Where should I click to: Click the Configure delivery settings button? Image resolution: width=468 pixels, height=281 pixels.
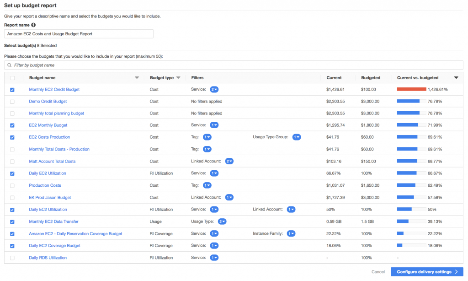(x=427, y=272)
